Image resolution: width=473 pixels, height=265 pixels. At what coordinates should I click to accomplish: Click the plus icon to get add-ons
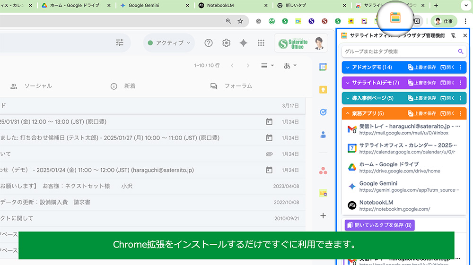coord(323,215)
